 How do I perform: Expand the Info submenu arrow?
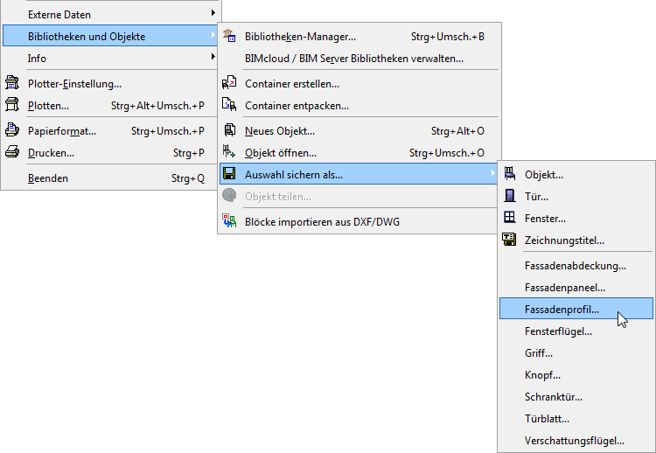click(213, 58)
